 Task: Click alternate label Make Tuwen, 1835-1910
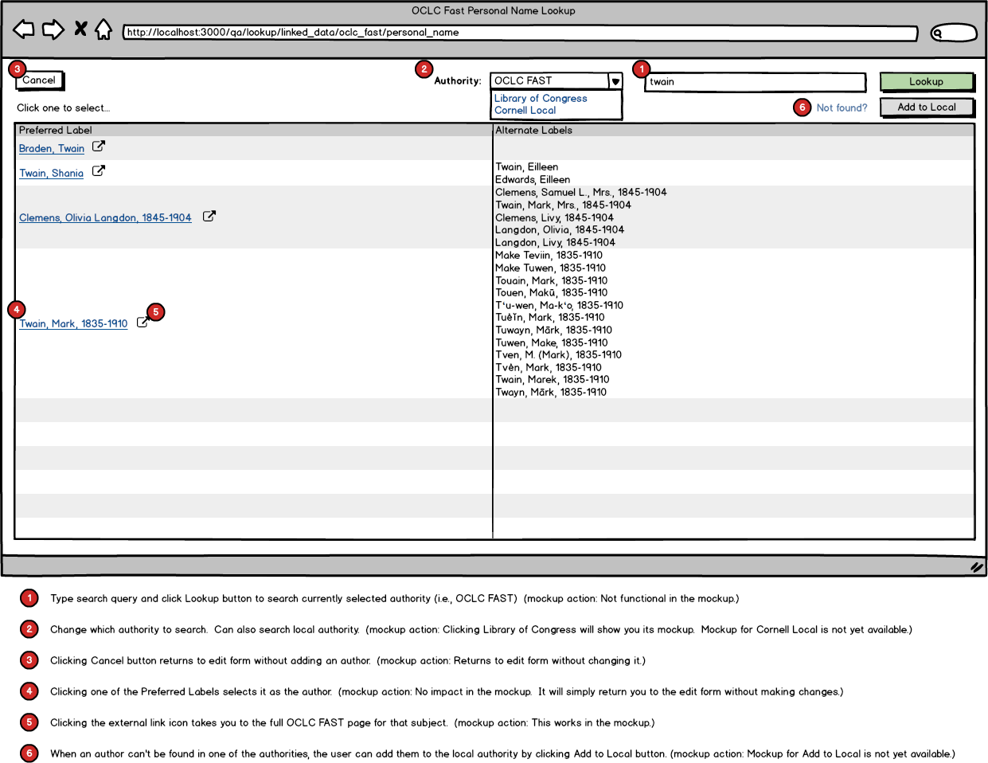click(x=550, y=268)
